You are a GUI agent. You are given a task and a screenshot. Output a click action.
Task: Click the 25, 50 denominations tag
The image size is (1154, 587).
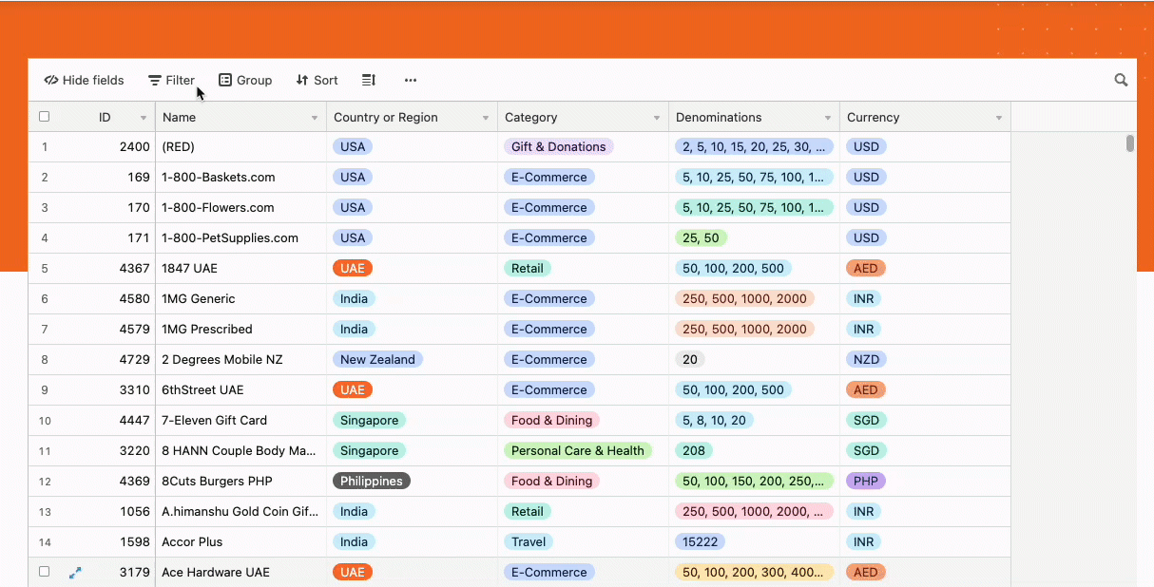(x=701, y=238)
